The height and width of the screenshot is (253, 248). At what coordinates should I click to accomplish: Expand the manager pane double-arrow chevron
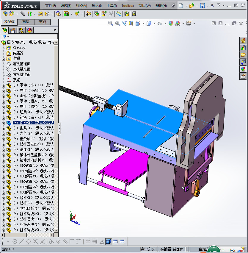click(x=55, y=30)
